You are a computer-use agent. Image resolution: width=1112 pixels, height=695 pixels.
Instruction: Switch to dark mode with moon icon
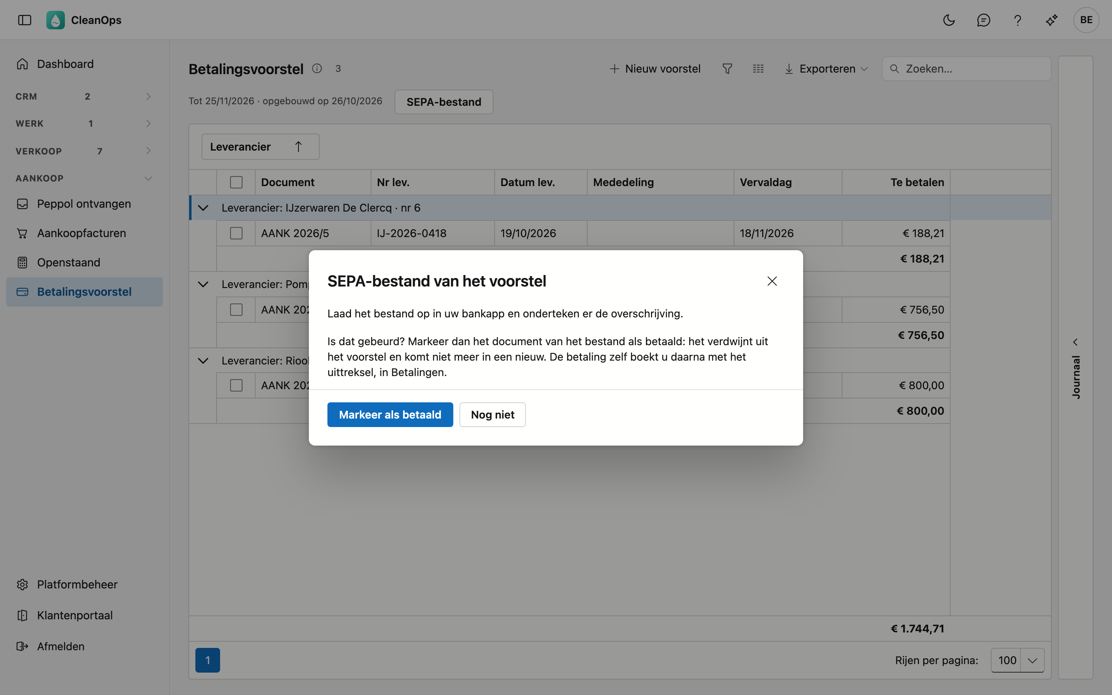(949, 20)
